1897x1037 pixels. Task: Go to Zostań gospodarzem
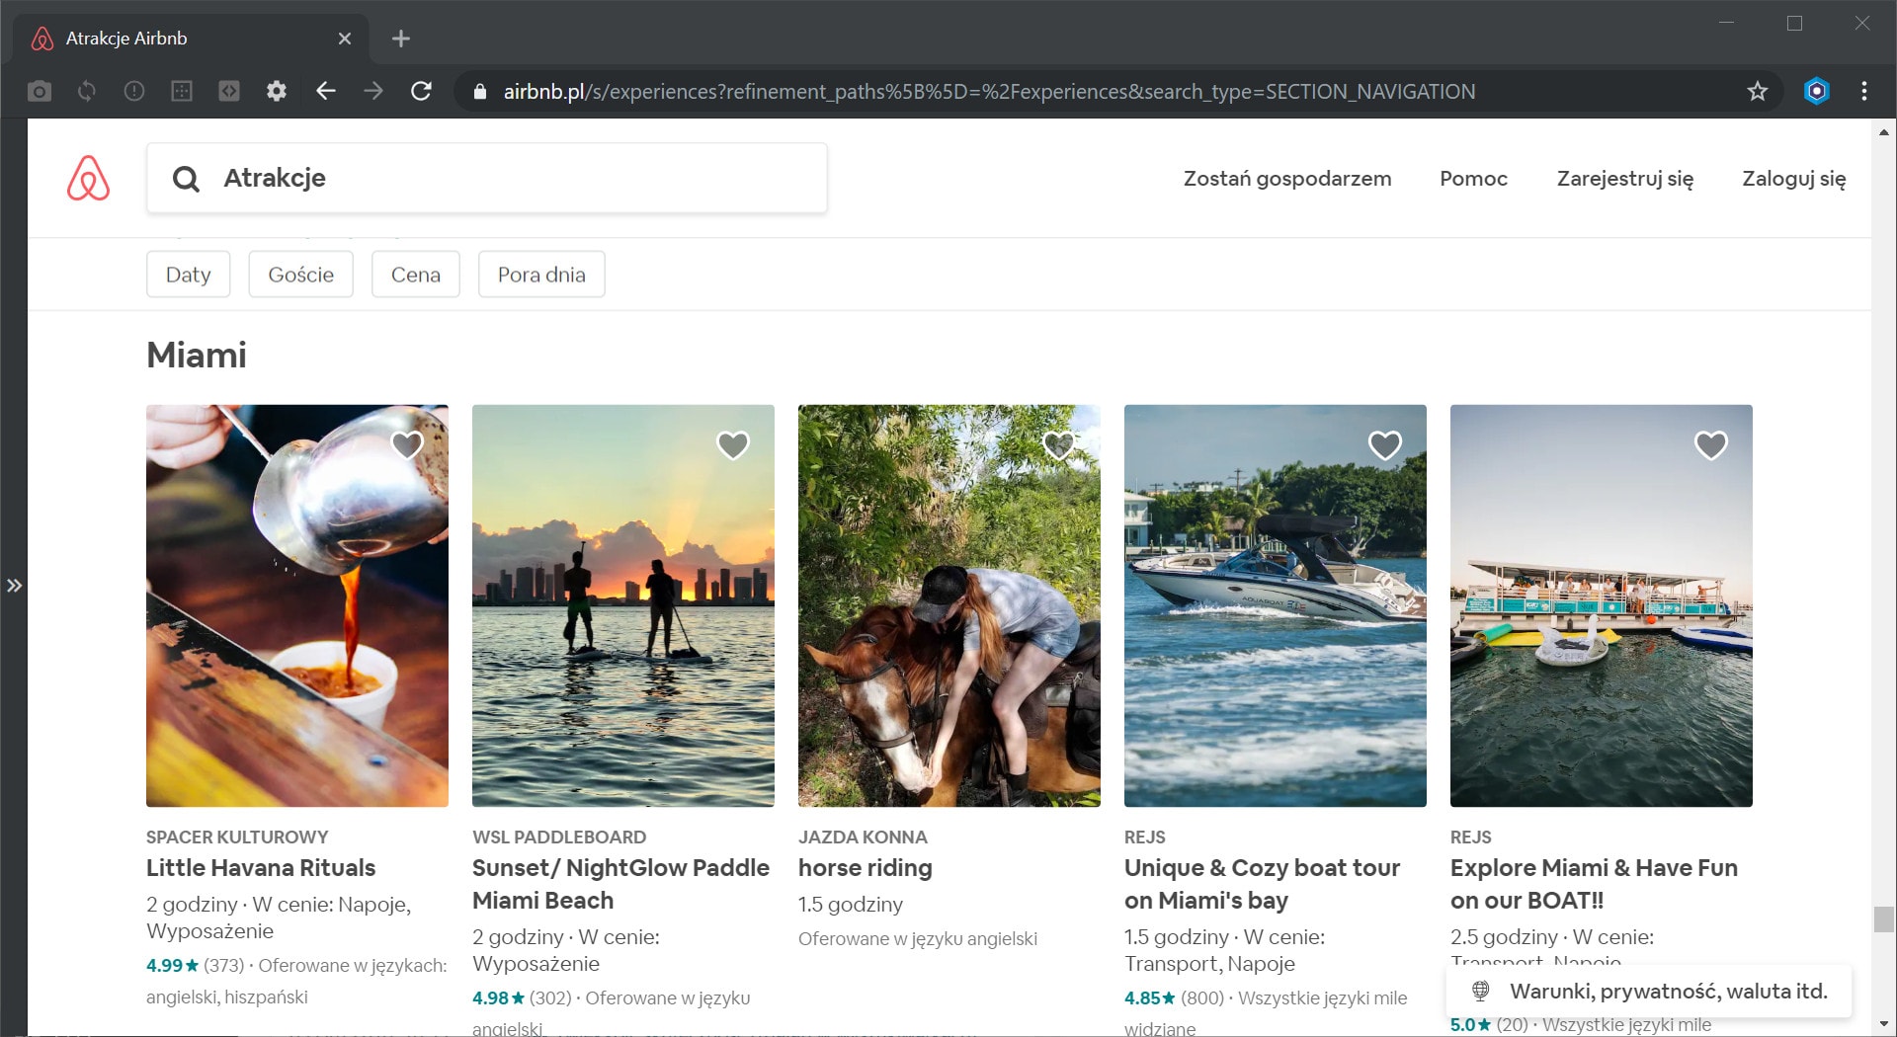coord(1287,179)
